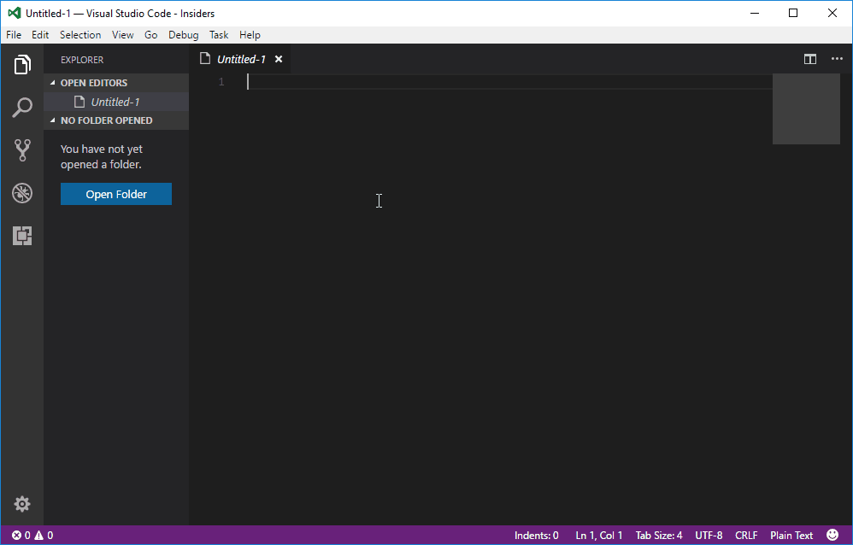The image size is (853, 545).
Task: Open the Debug view icon
Action: coord(22,193)
